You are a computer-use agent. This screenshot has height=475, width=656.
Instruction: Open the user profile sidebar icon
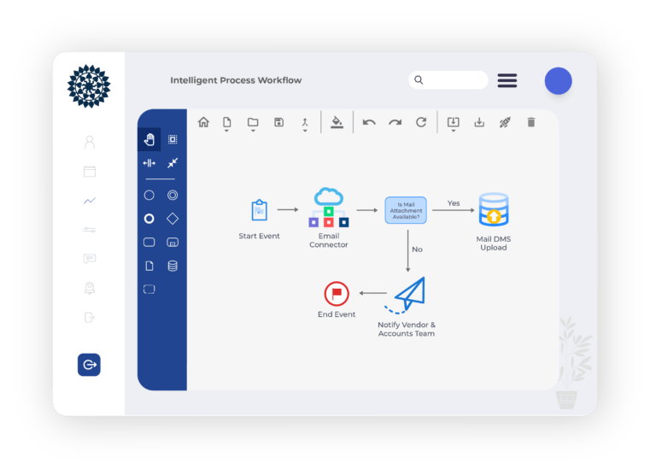[90, 142]
